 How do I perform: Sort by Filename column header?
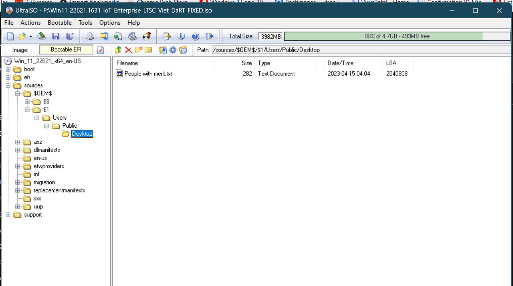click(x=164, y=63)
